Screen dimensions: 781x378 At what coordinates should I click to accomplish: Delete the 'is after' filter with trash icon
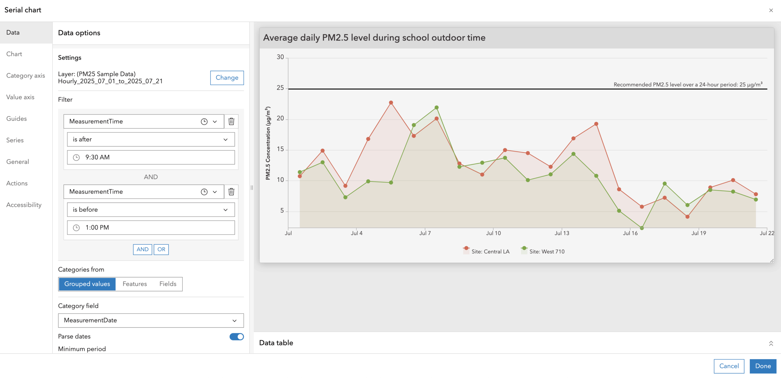[231, 121]
